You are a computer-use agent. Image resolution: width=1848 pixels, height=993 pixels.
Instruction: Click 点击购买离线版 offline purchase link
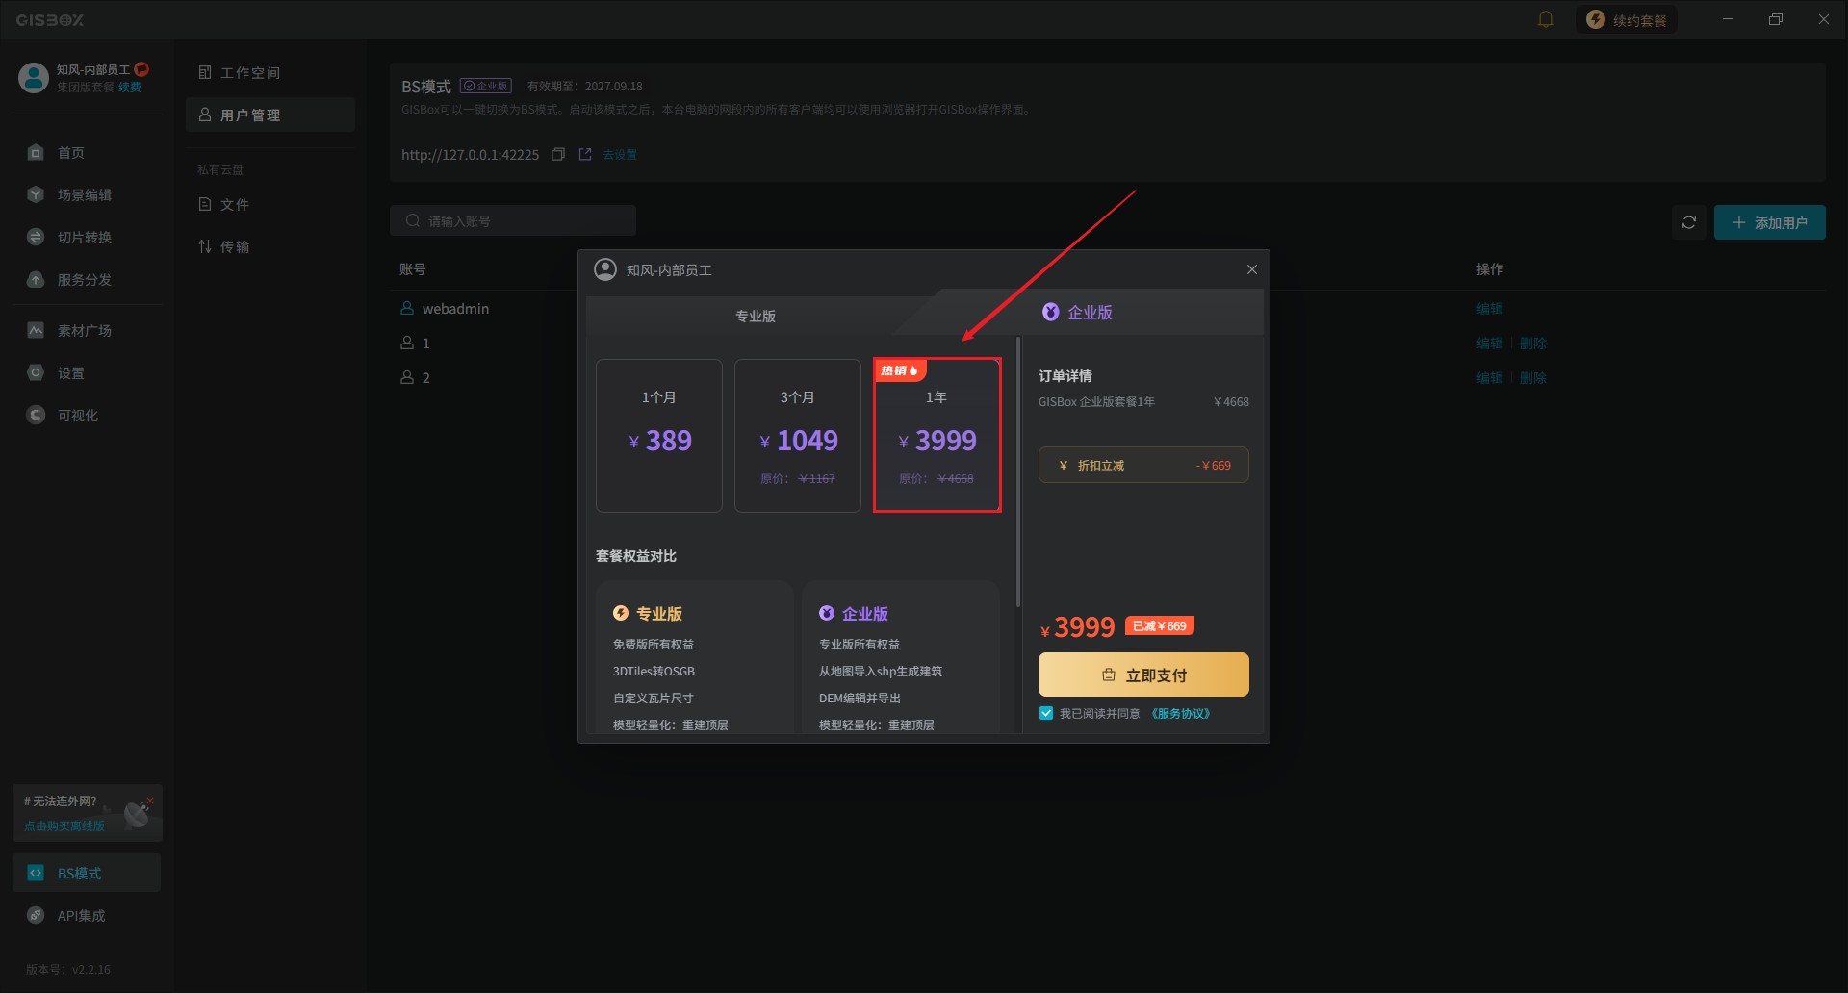[x=64, y=827]
